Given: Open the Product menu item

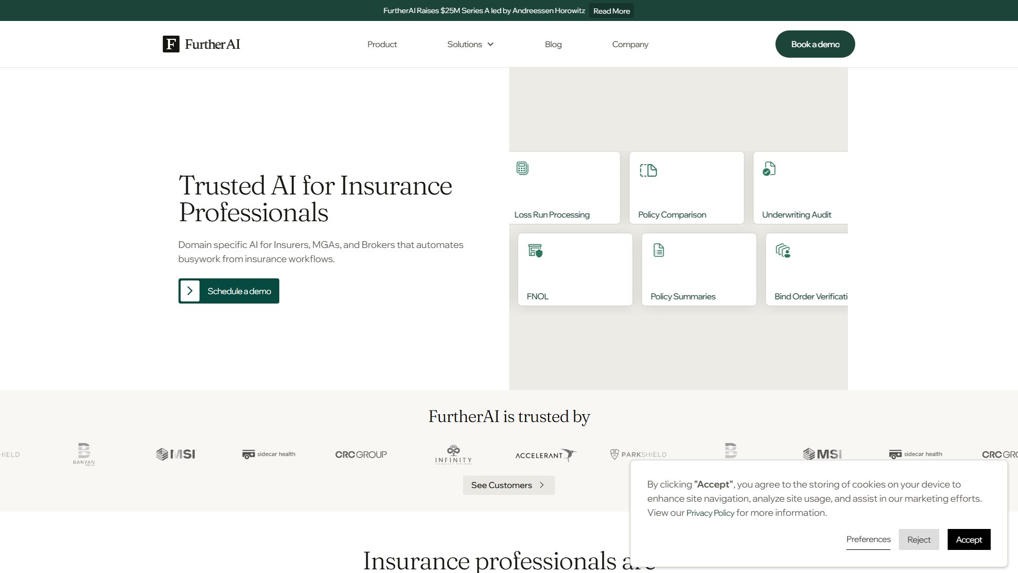Looking at the screenshot, I should [382, 45].
